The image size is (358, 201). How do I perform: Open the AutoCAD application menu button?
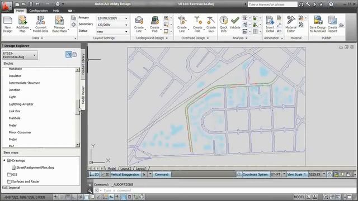point(6,6)
